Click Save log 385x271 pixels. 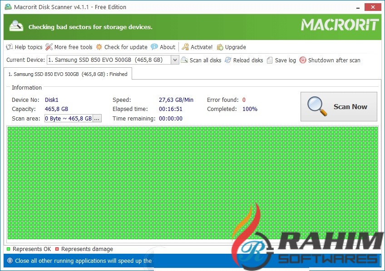coord(281,60)
